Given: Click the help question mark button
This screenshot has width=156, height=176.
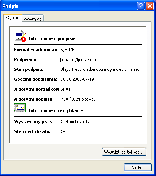Looking at the screenshot, I should (141, 6).
